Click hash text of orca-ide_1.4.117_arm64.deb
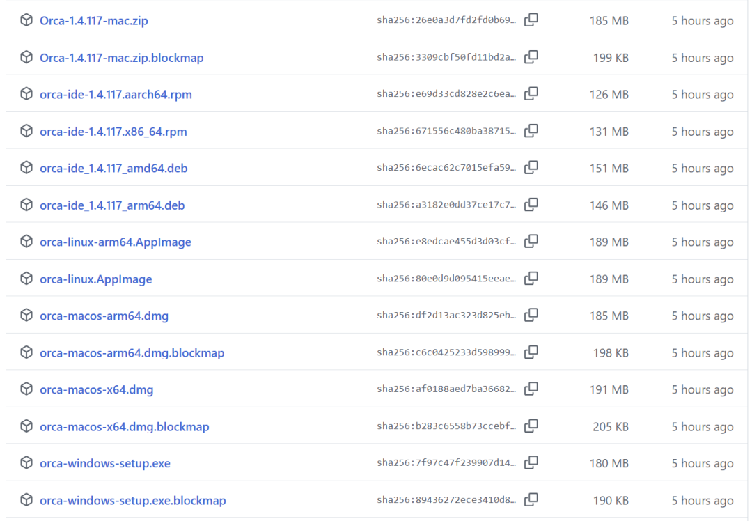Viewport: 752px width, 521px height. pos(446,205)
